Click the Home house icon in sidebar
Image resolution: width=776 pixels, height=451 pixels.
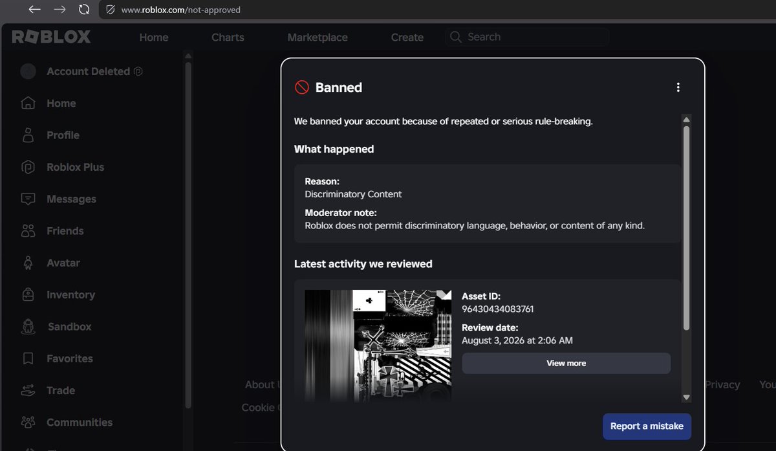pos(28,103)
